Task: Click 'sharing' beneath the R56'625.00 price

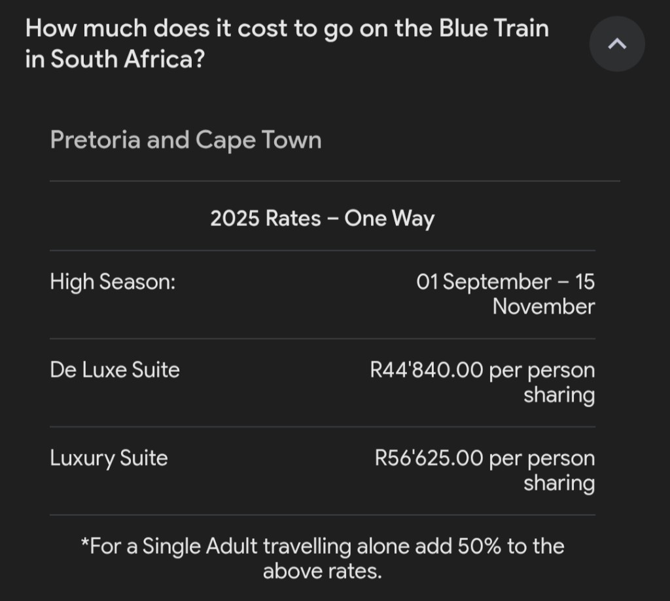Action: pos(559,483)
